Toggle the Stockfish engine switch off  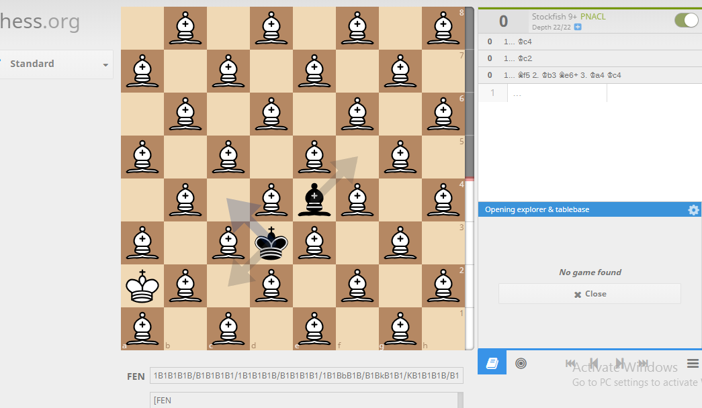[x=687, y=20]
